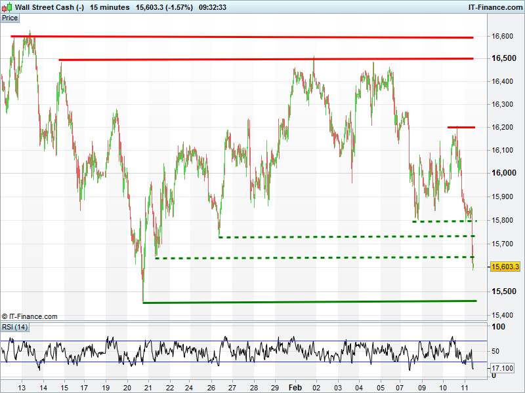Click the 24 date on time axis
The image size is (525, 393).
(x=191, y=388)
